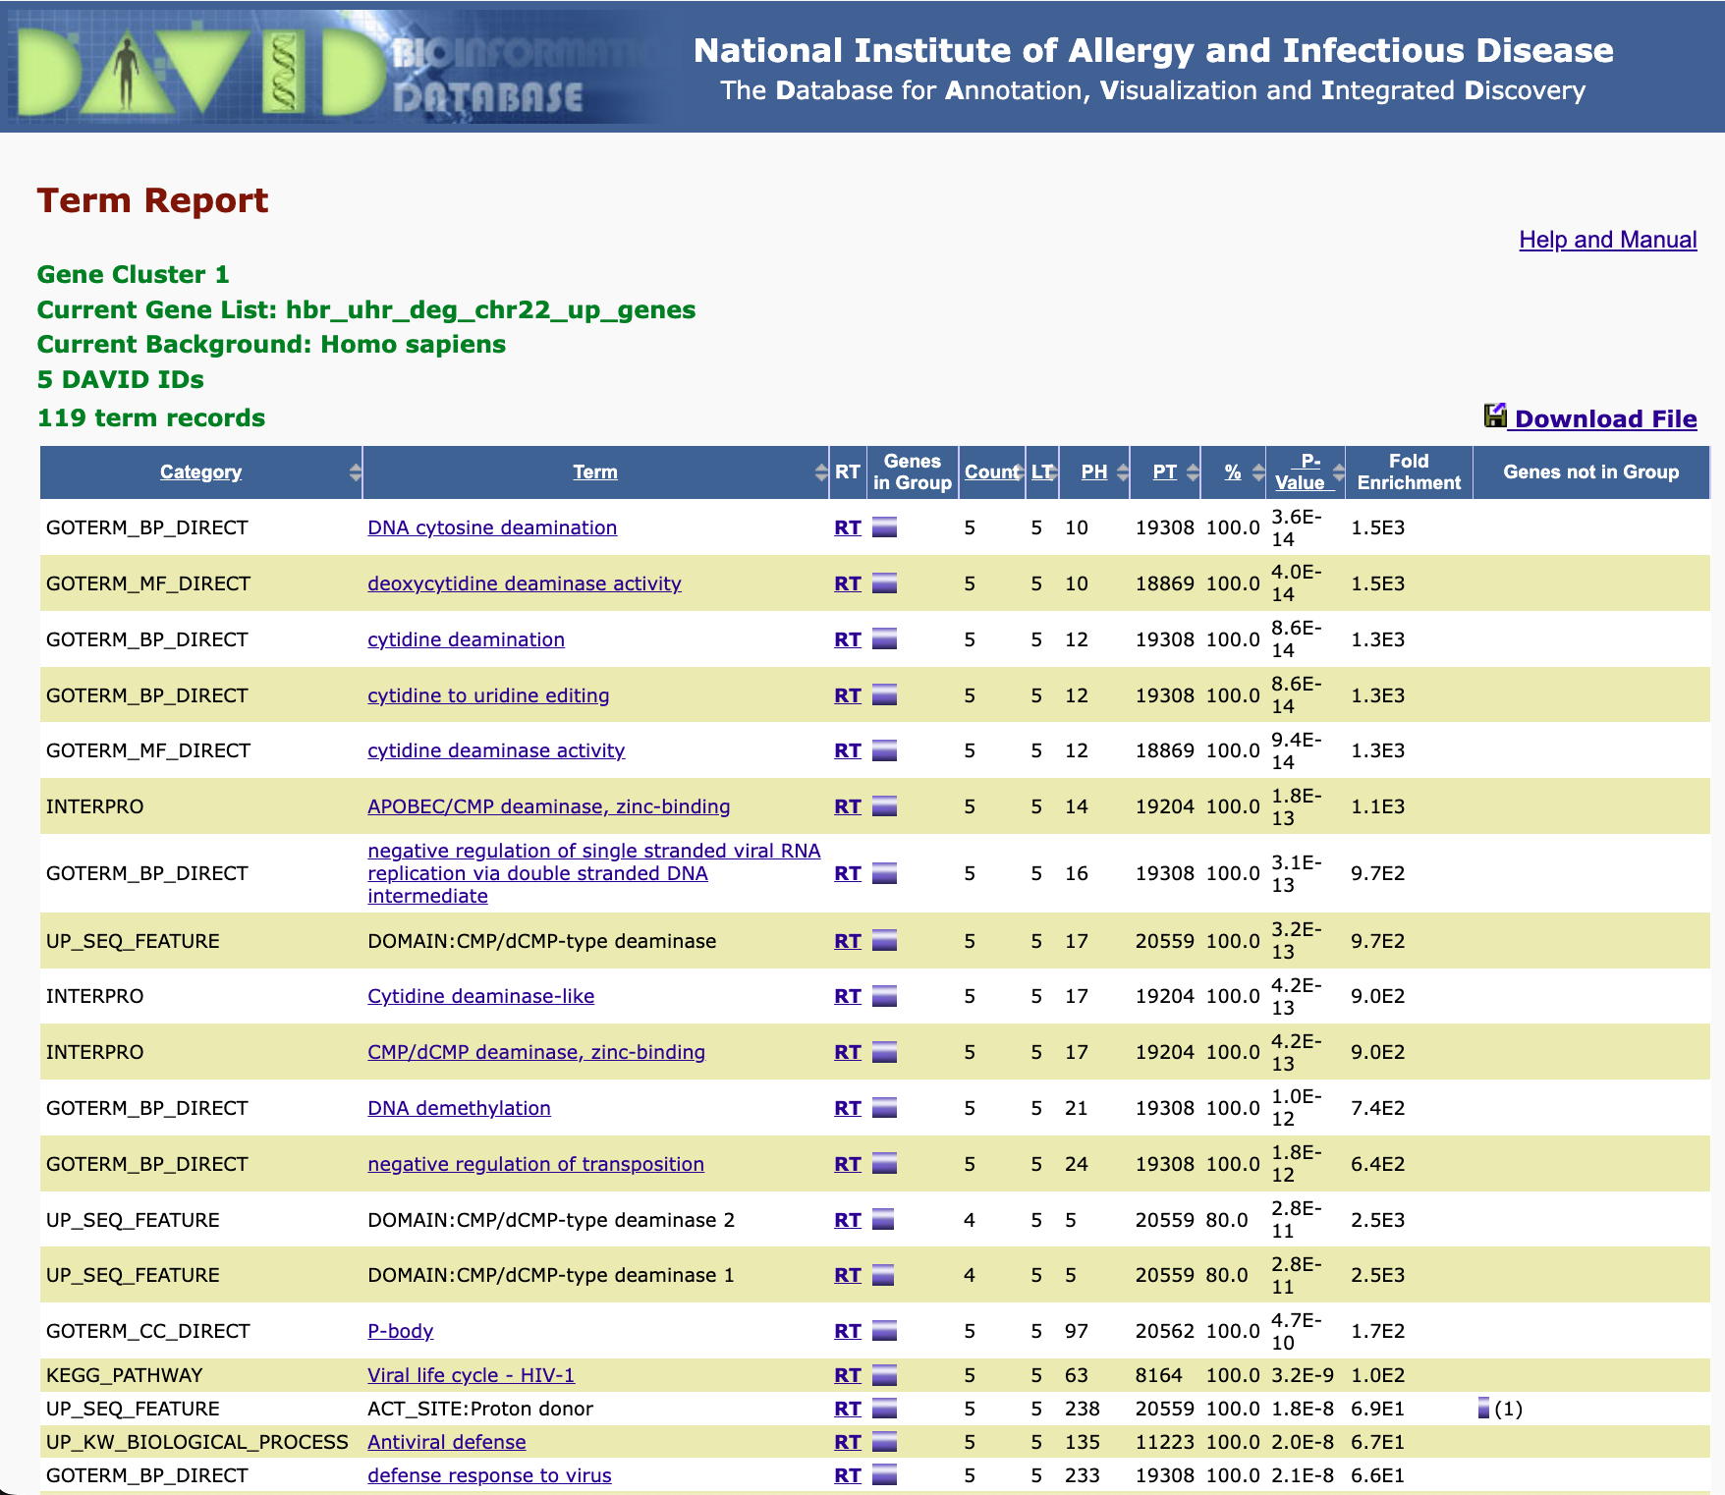
Task: Click genes bar icon for Antiviral defense row
Action: point(884,1442)
